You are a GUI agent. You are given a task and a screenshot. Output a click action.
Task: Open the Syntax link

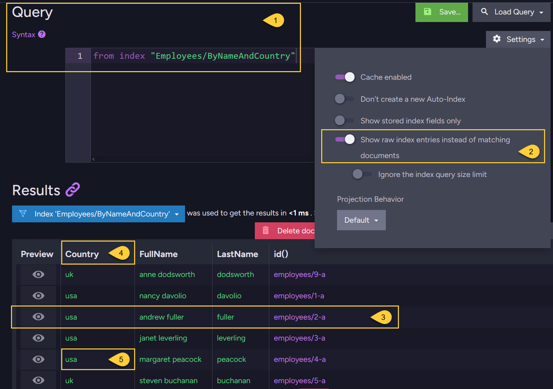[23, 34]
